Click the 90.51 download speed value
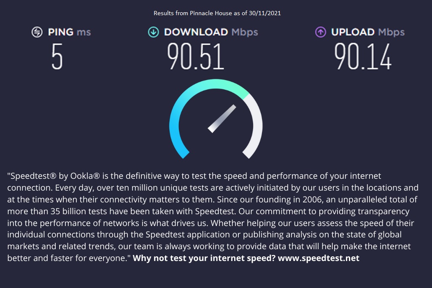Screen dimensions: 432x288 coord(195,57)
